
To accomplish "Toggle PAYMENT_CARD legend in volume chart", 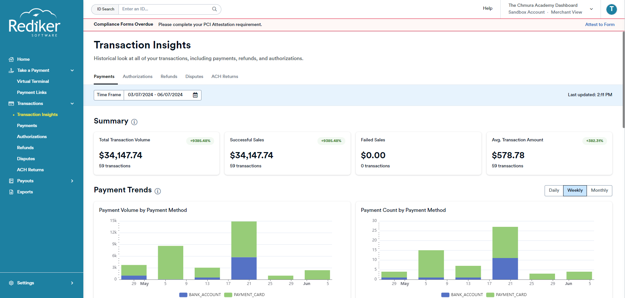I will 244,295.
